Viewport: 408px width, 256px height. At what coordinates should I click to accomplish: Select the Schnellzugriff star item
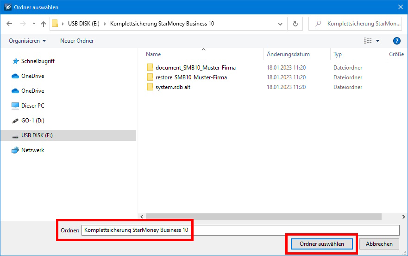pyautogui.click(x=38, y=61)
